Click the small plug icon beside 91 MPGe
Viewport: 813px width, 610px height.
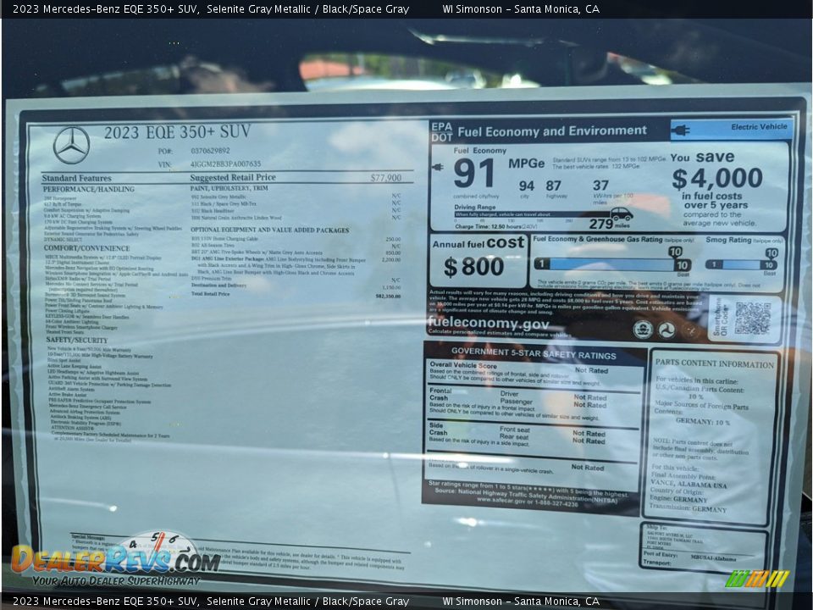(x=438, y=167)
